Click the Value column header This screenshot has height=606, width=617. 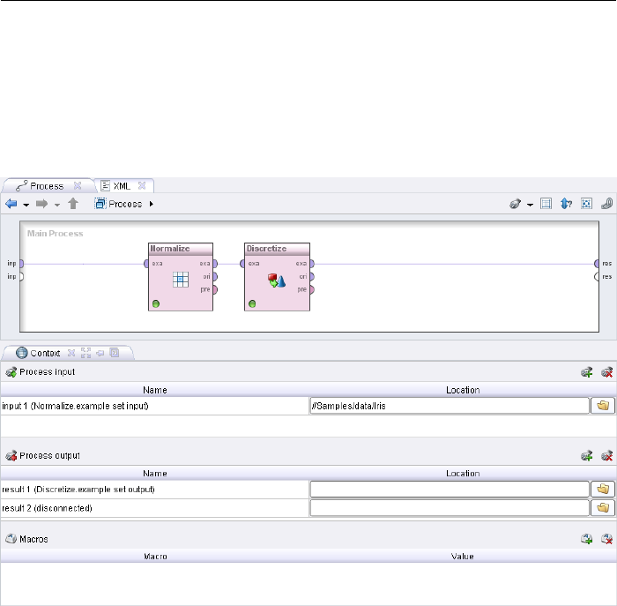(463, 557)
